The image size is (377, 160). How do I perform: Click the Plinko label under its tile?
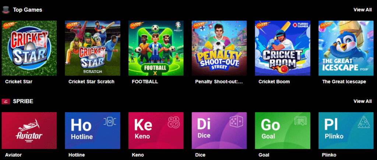click(329, 155)
